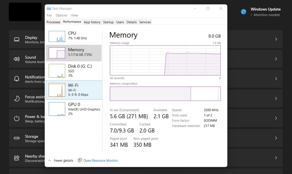
Task: Open Resource Monitor
Action: click(100, 160)
